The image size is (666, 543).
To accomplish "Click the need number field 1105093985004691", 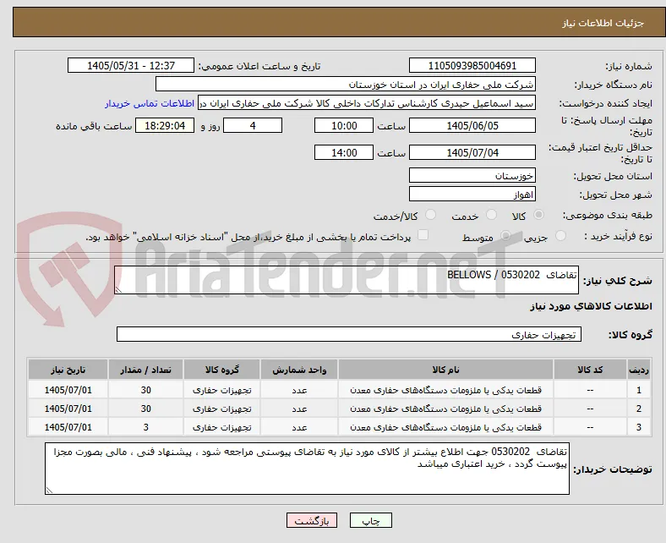I will 472,65.
